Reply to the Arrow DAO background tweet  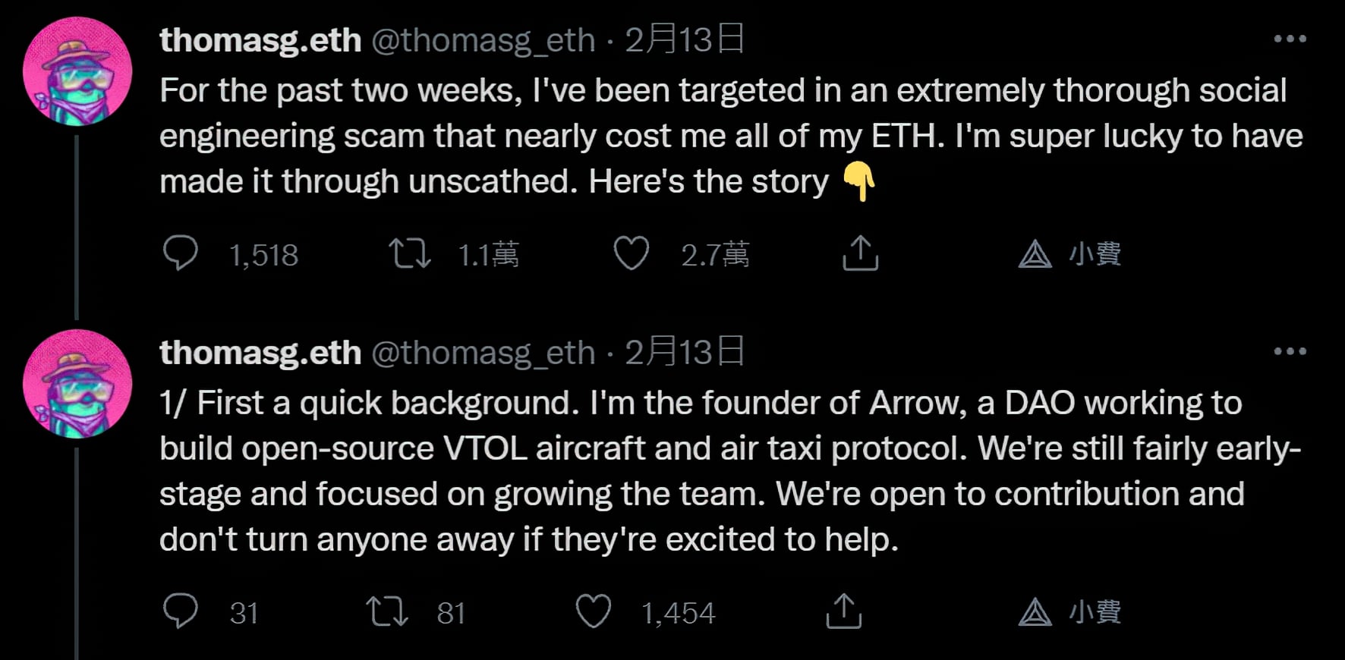pos(181,611)
